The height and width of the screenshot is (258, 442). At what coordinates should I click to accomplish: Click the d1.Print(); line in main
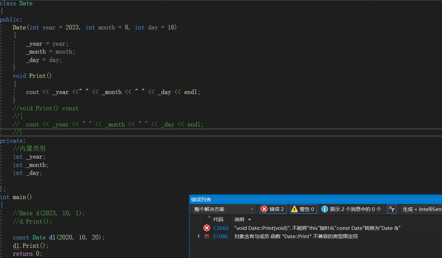(x=31, y=246)
